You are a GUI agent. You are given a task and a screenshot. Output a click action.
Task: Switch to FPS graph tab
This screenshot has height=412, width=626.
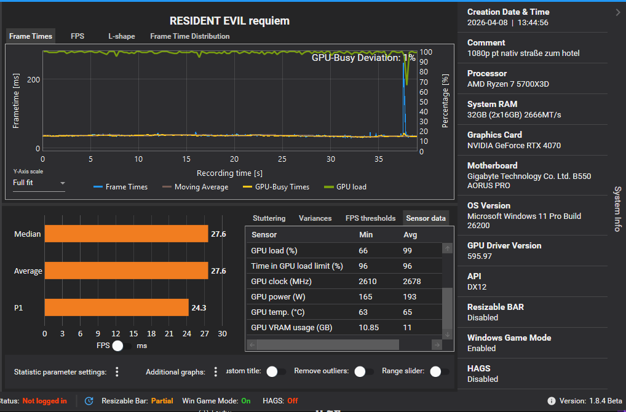[77, 36]
